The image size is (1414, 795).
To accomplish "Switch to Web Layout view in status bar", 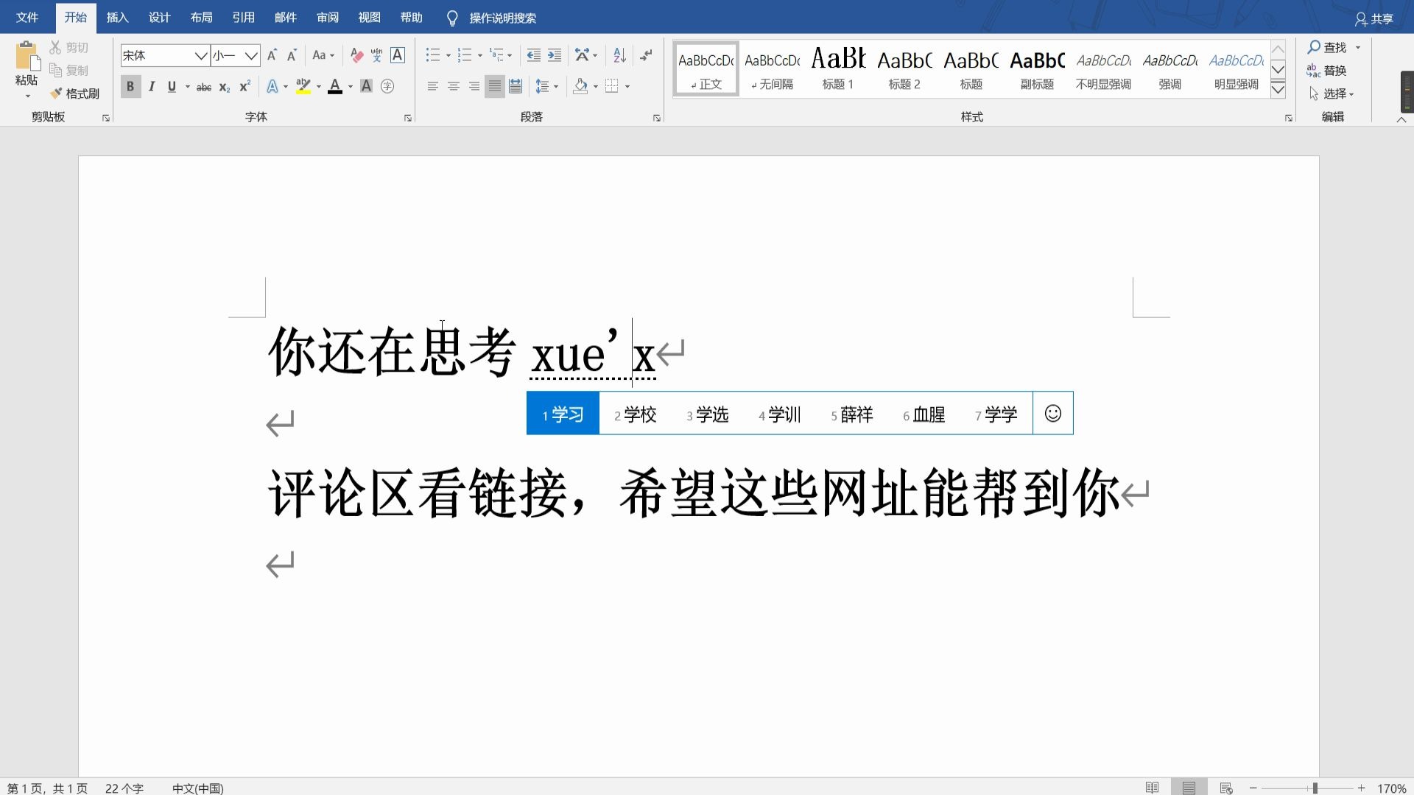I will (1226, 788).
